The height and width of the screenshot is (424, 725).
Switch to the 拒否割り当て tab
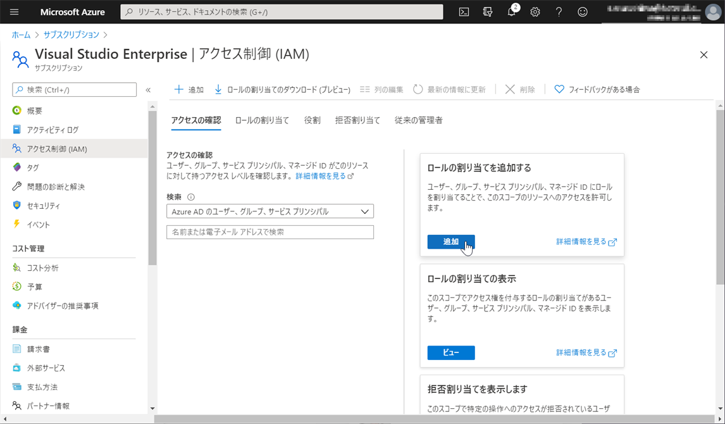(357, 120)
